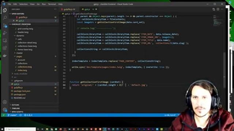Expand the NPM Scripts panel

tap(18, 112)
